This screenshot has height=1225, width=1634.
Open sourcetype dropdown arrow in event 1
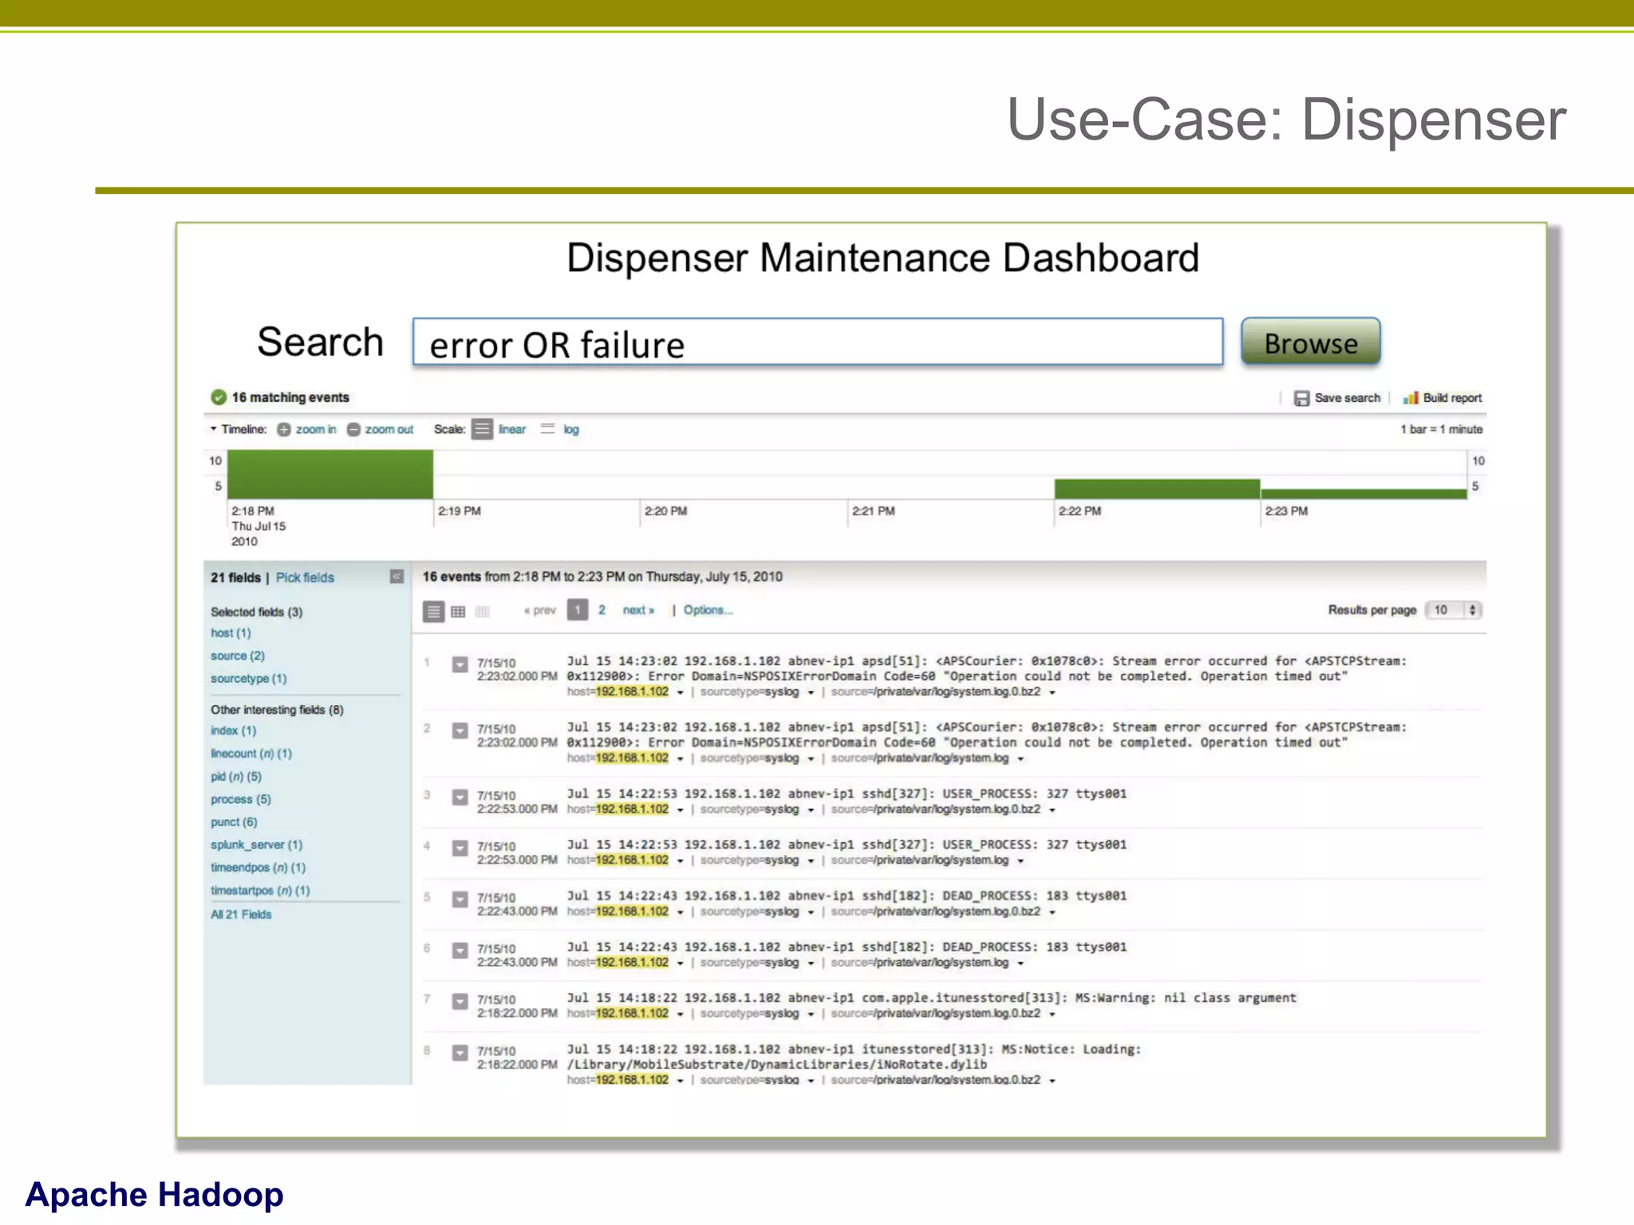click(811, 692)
